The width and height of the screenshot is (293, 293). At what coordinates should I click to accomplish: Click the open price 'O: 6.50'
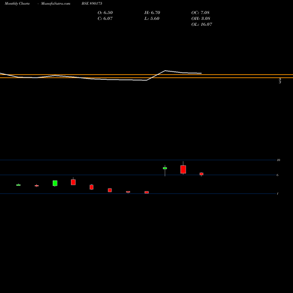(x=105, y=12)
